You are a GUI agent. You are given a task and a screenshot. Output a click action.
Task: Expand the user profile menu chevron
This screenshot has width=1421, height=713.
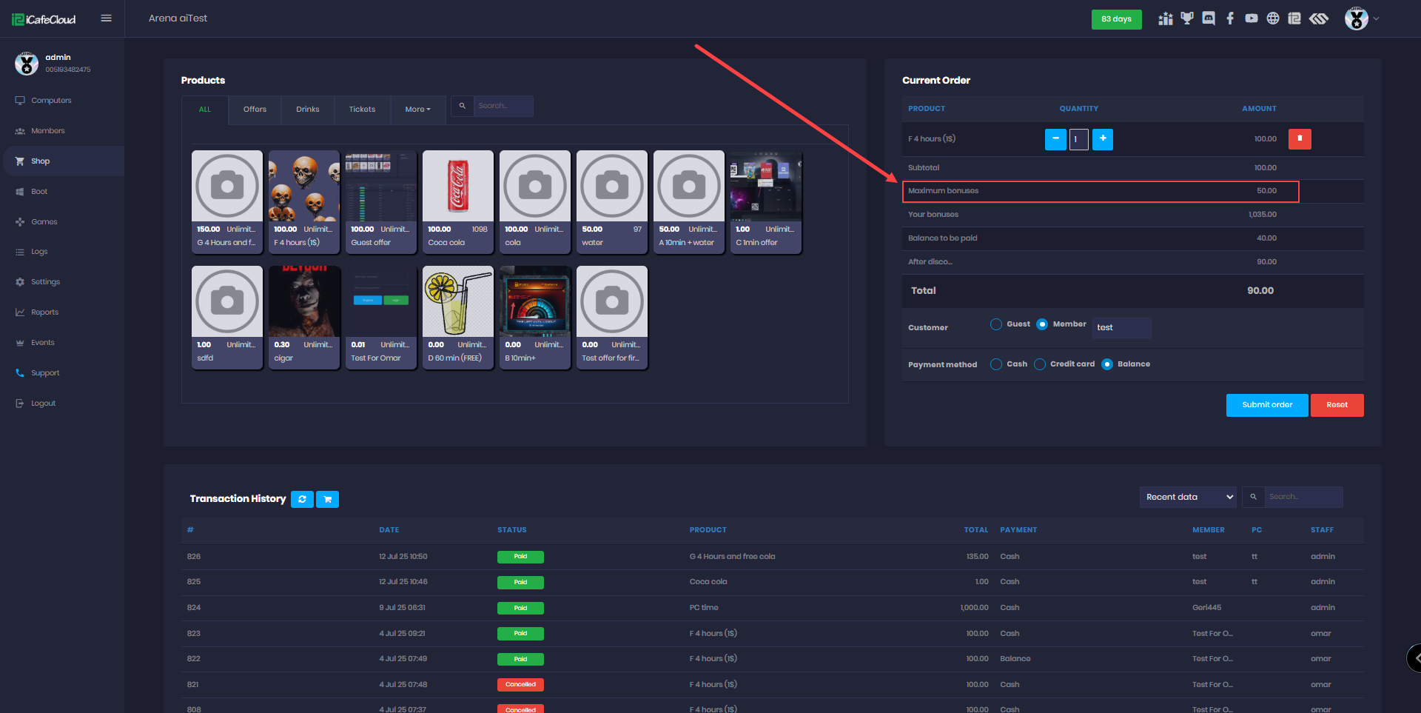[x=1376, y=19]
